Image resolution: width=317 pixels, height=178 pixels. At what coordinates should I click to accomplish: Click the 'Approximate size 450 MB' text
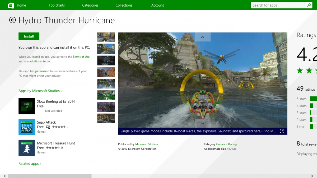tap(220, 149)
